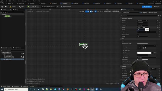Image resolution: width=162 pixels, height=91 pixels.
Task: Compile the widget blueprint
Action: pyautogui.click(x=12, y=7)
